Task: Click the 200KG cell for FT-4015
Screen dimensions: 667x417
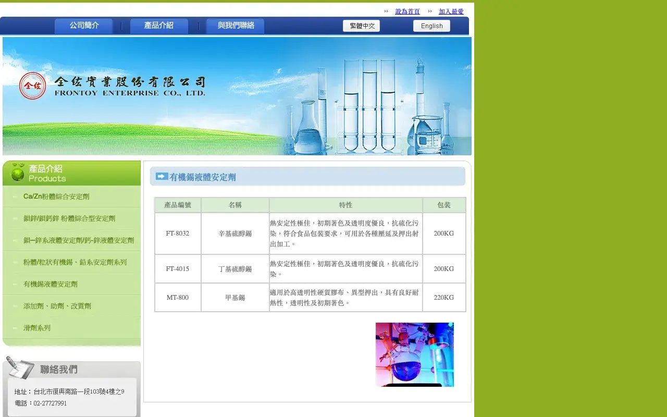Action: (444, 269)
